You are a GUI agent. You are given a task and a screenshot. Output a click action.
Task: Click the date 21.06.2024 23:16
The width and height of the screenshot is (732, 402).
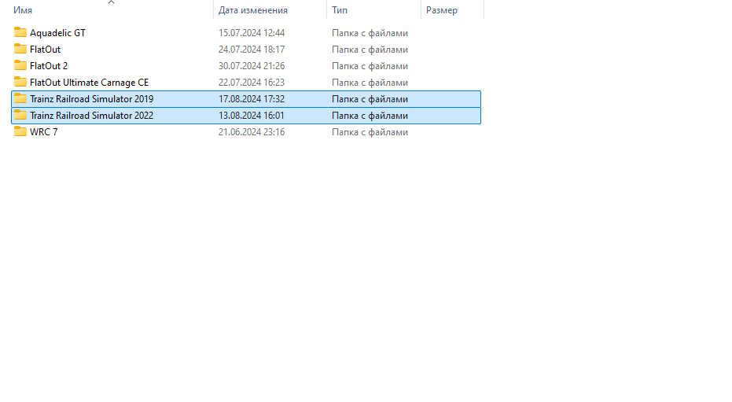coord(252,132)
